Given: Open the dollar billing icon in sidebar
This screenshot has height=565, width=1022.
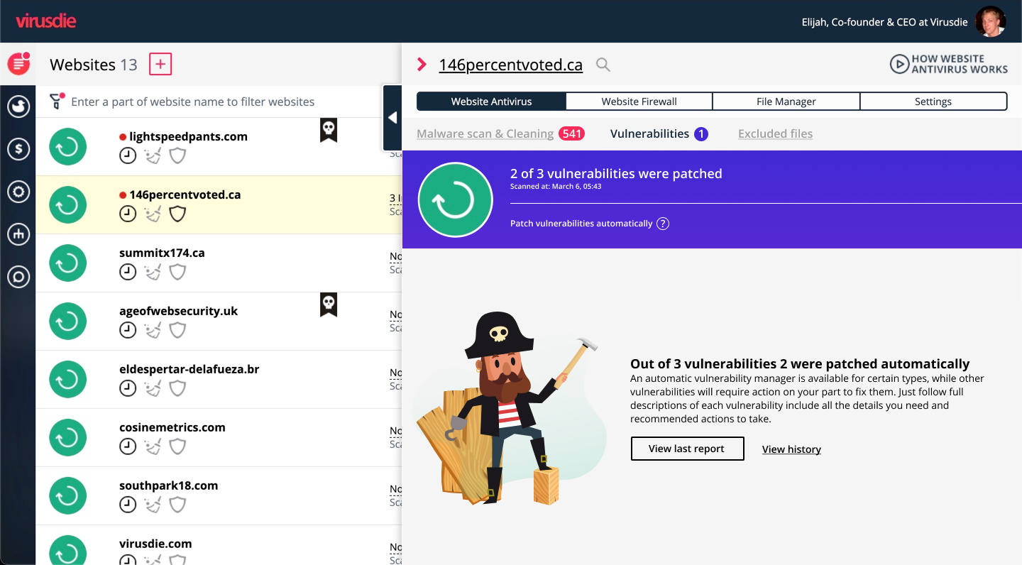Looking at the screenshot, I should (x=18, y=148).
